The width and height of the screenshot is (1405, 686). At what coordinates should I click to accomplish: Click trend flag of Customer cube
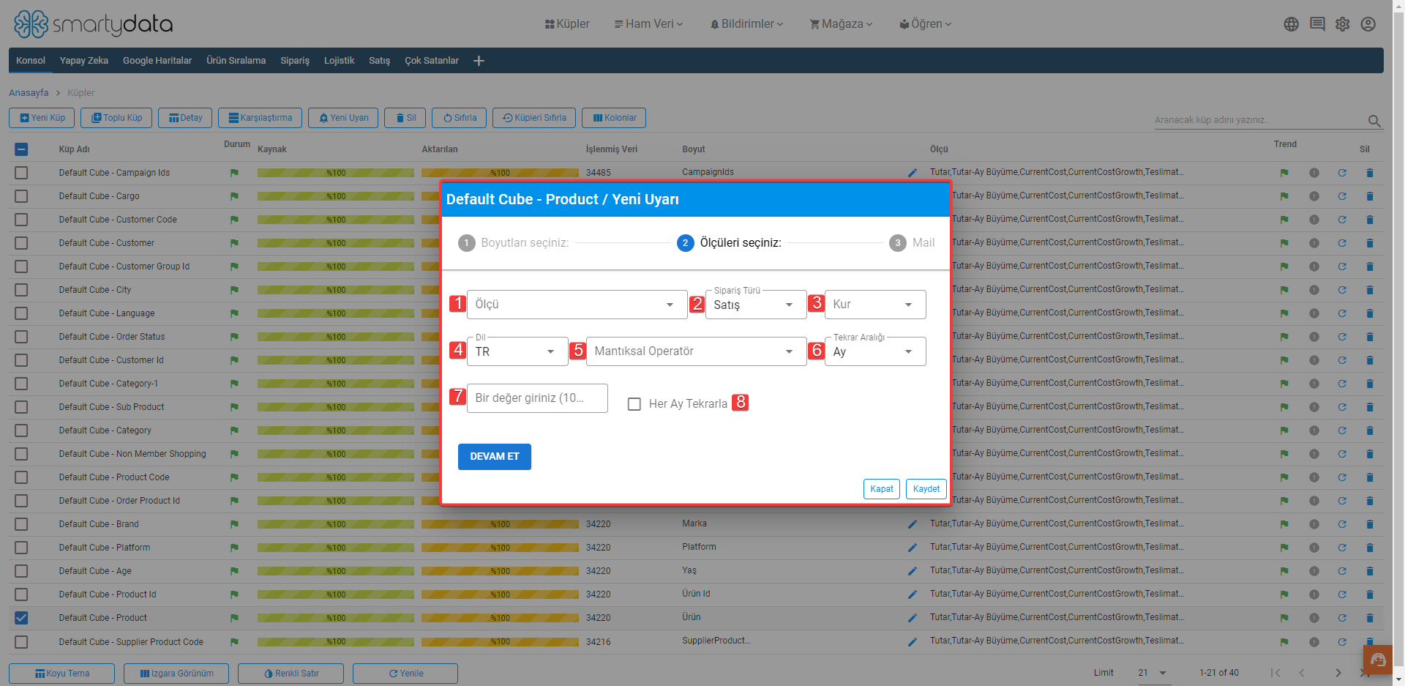(1284, 243)
